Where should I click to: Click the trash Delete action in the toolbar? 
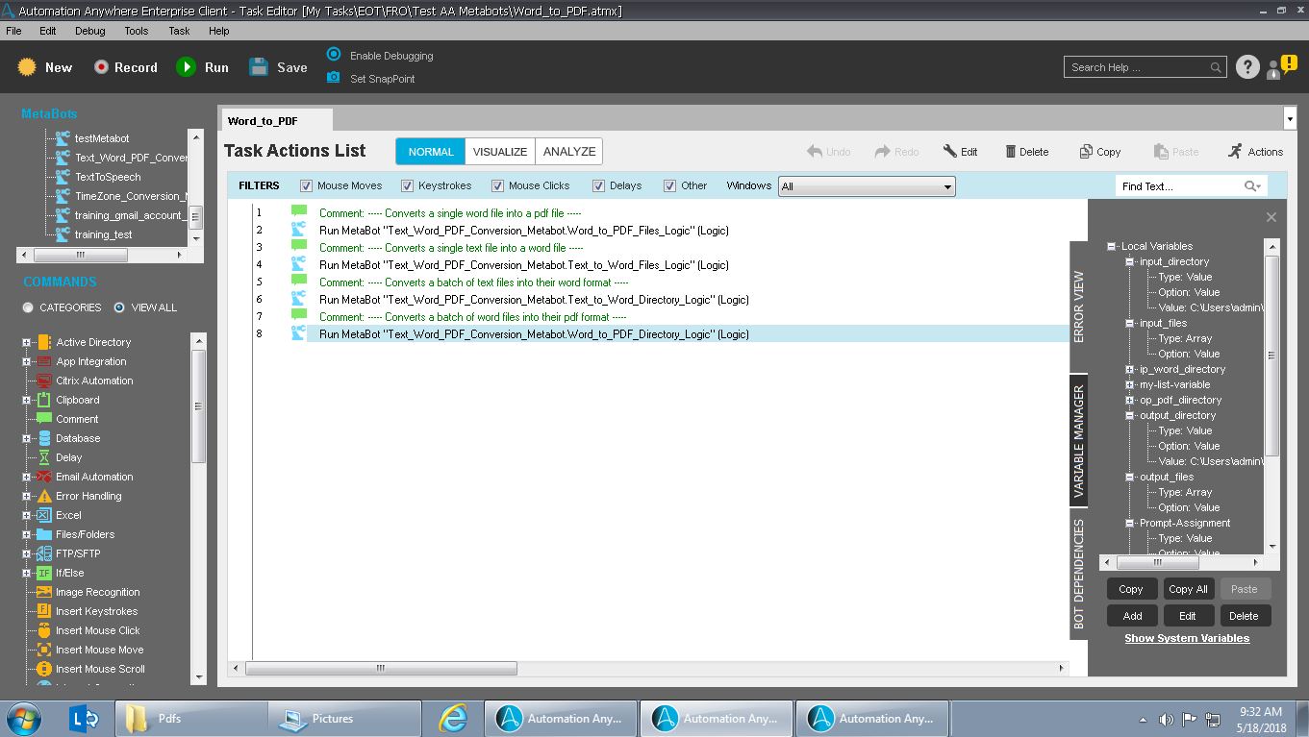[1026, 152]
